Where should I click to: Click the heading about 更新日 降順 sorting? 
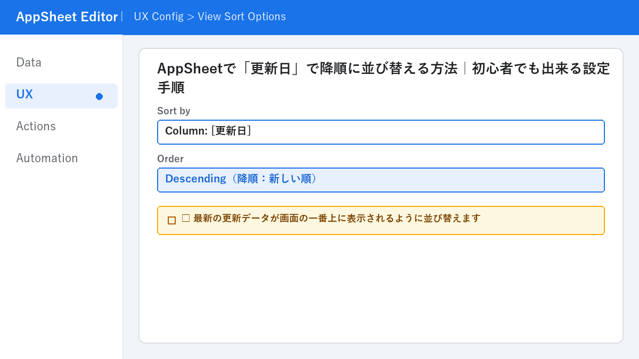point(383,78)
